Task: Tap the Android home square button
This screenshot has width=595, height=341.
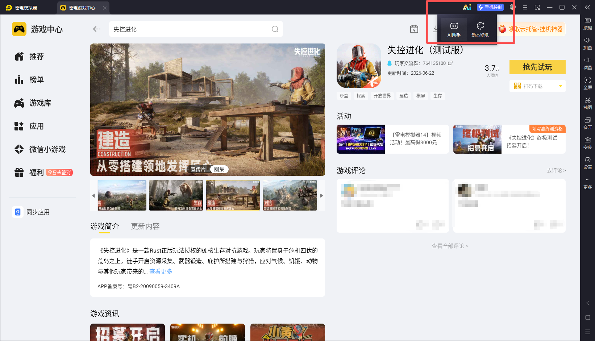Action: (588, 317)
